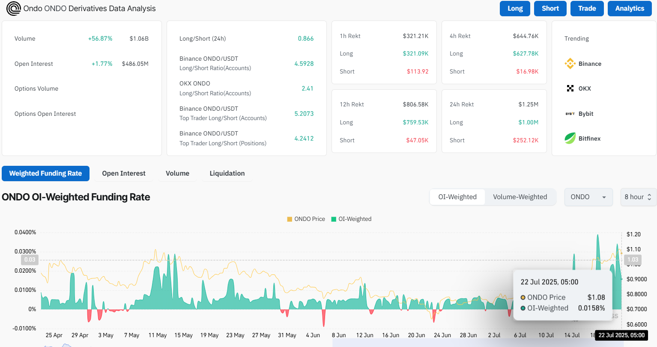The height and width of the screenshot is (347, 657).
Task: Click Top Trader Accounts ratio 5.2073
Action: 304,114
